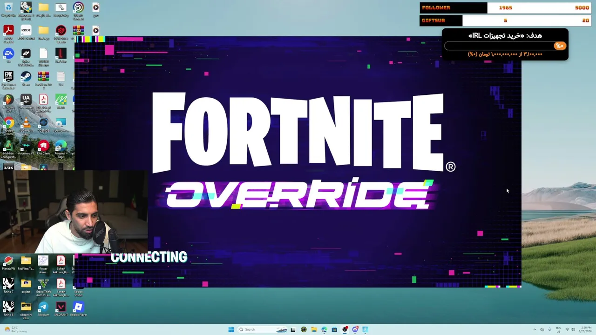The height and width of the screenshot is (335, 596).
Task: Open FL Studio desktop shortcut
Action: pyautogui.click(x=8, y=103)
